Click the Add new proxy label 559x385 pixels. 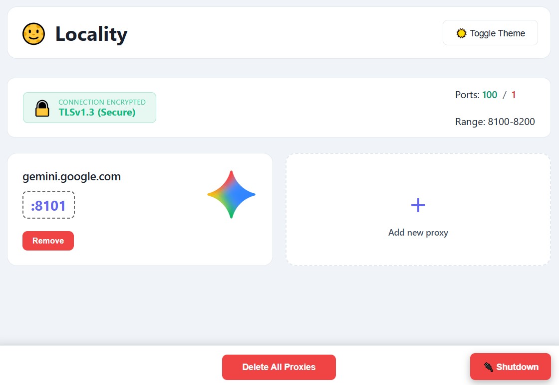click(418, 233)
